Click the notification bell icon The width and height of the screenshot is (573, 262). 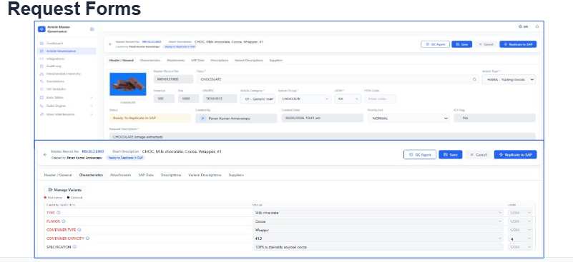tap(537, 26)
